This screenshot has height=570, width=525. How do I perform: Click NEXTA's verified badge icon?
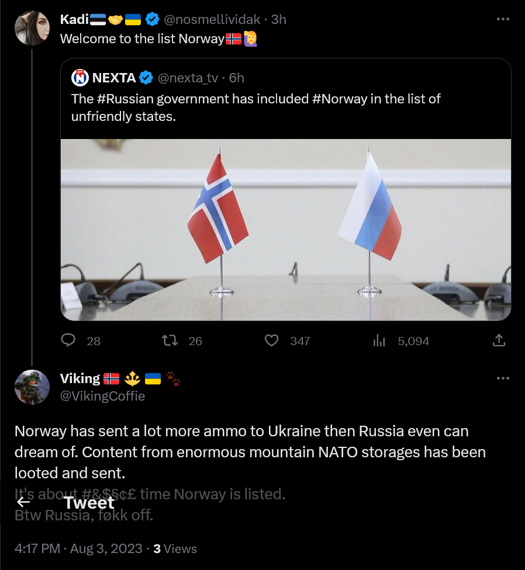pos(146,77)
